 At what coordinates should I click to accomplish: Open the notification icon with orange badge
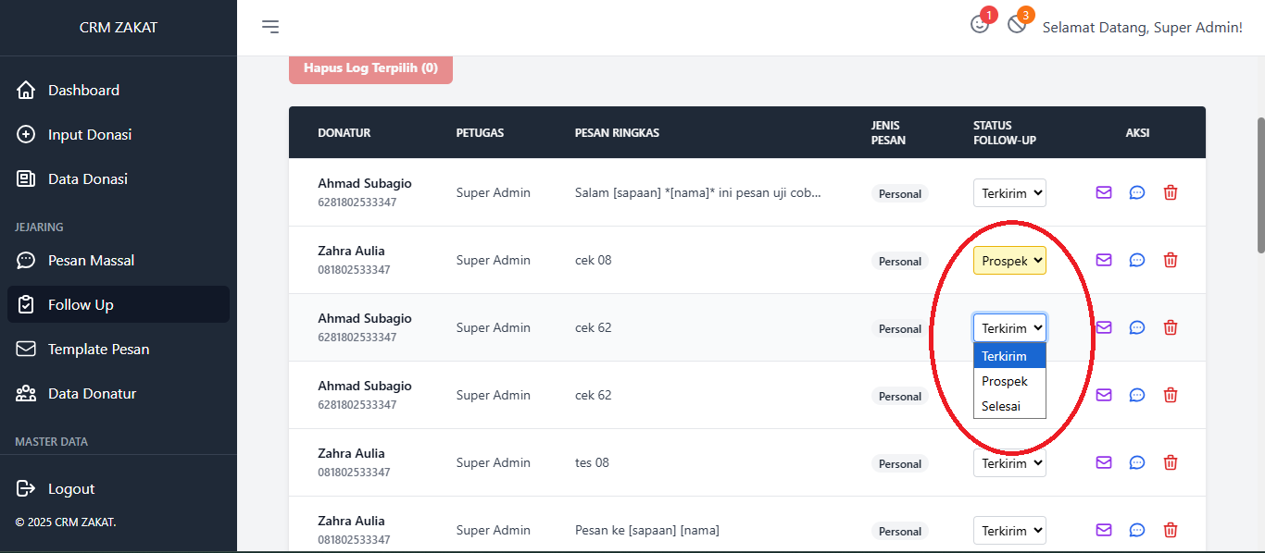1017,25
